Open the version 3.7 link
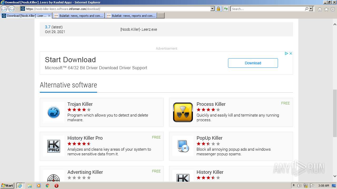 [x=48, y=27]
